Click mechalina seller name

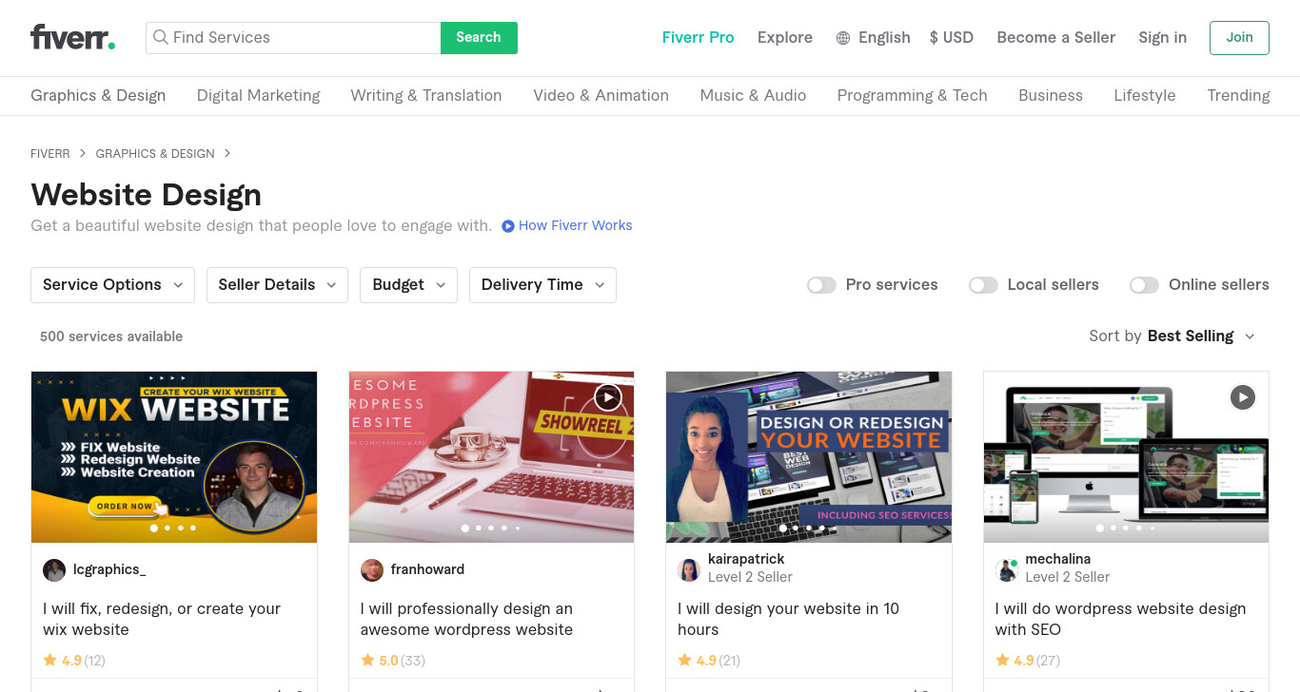(1057, 559)
